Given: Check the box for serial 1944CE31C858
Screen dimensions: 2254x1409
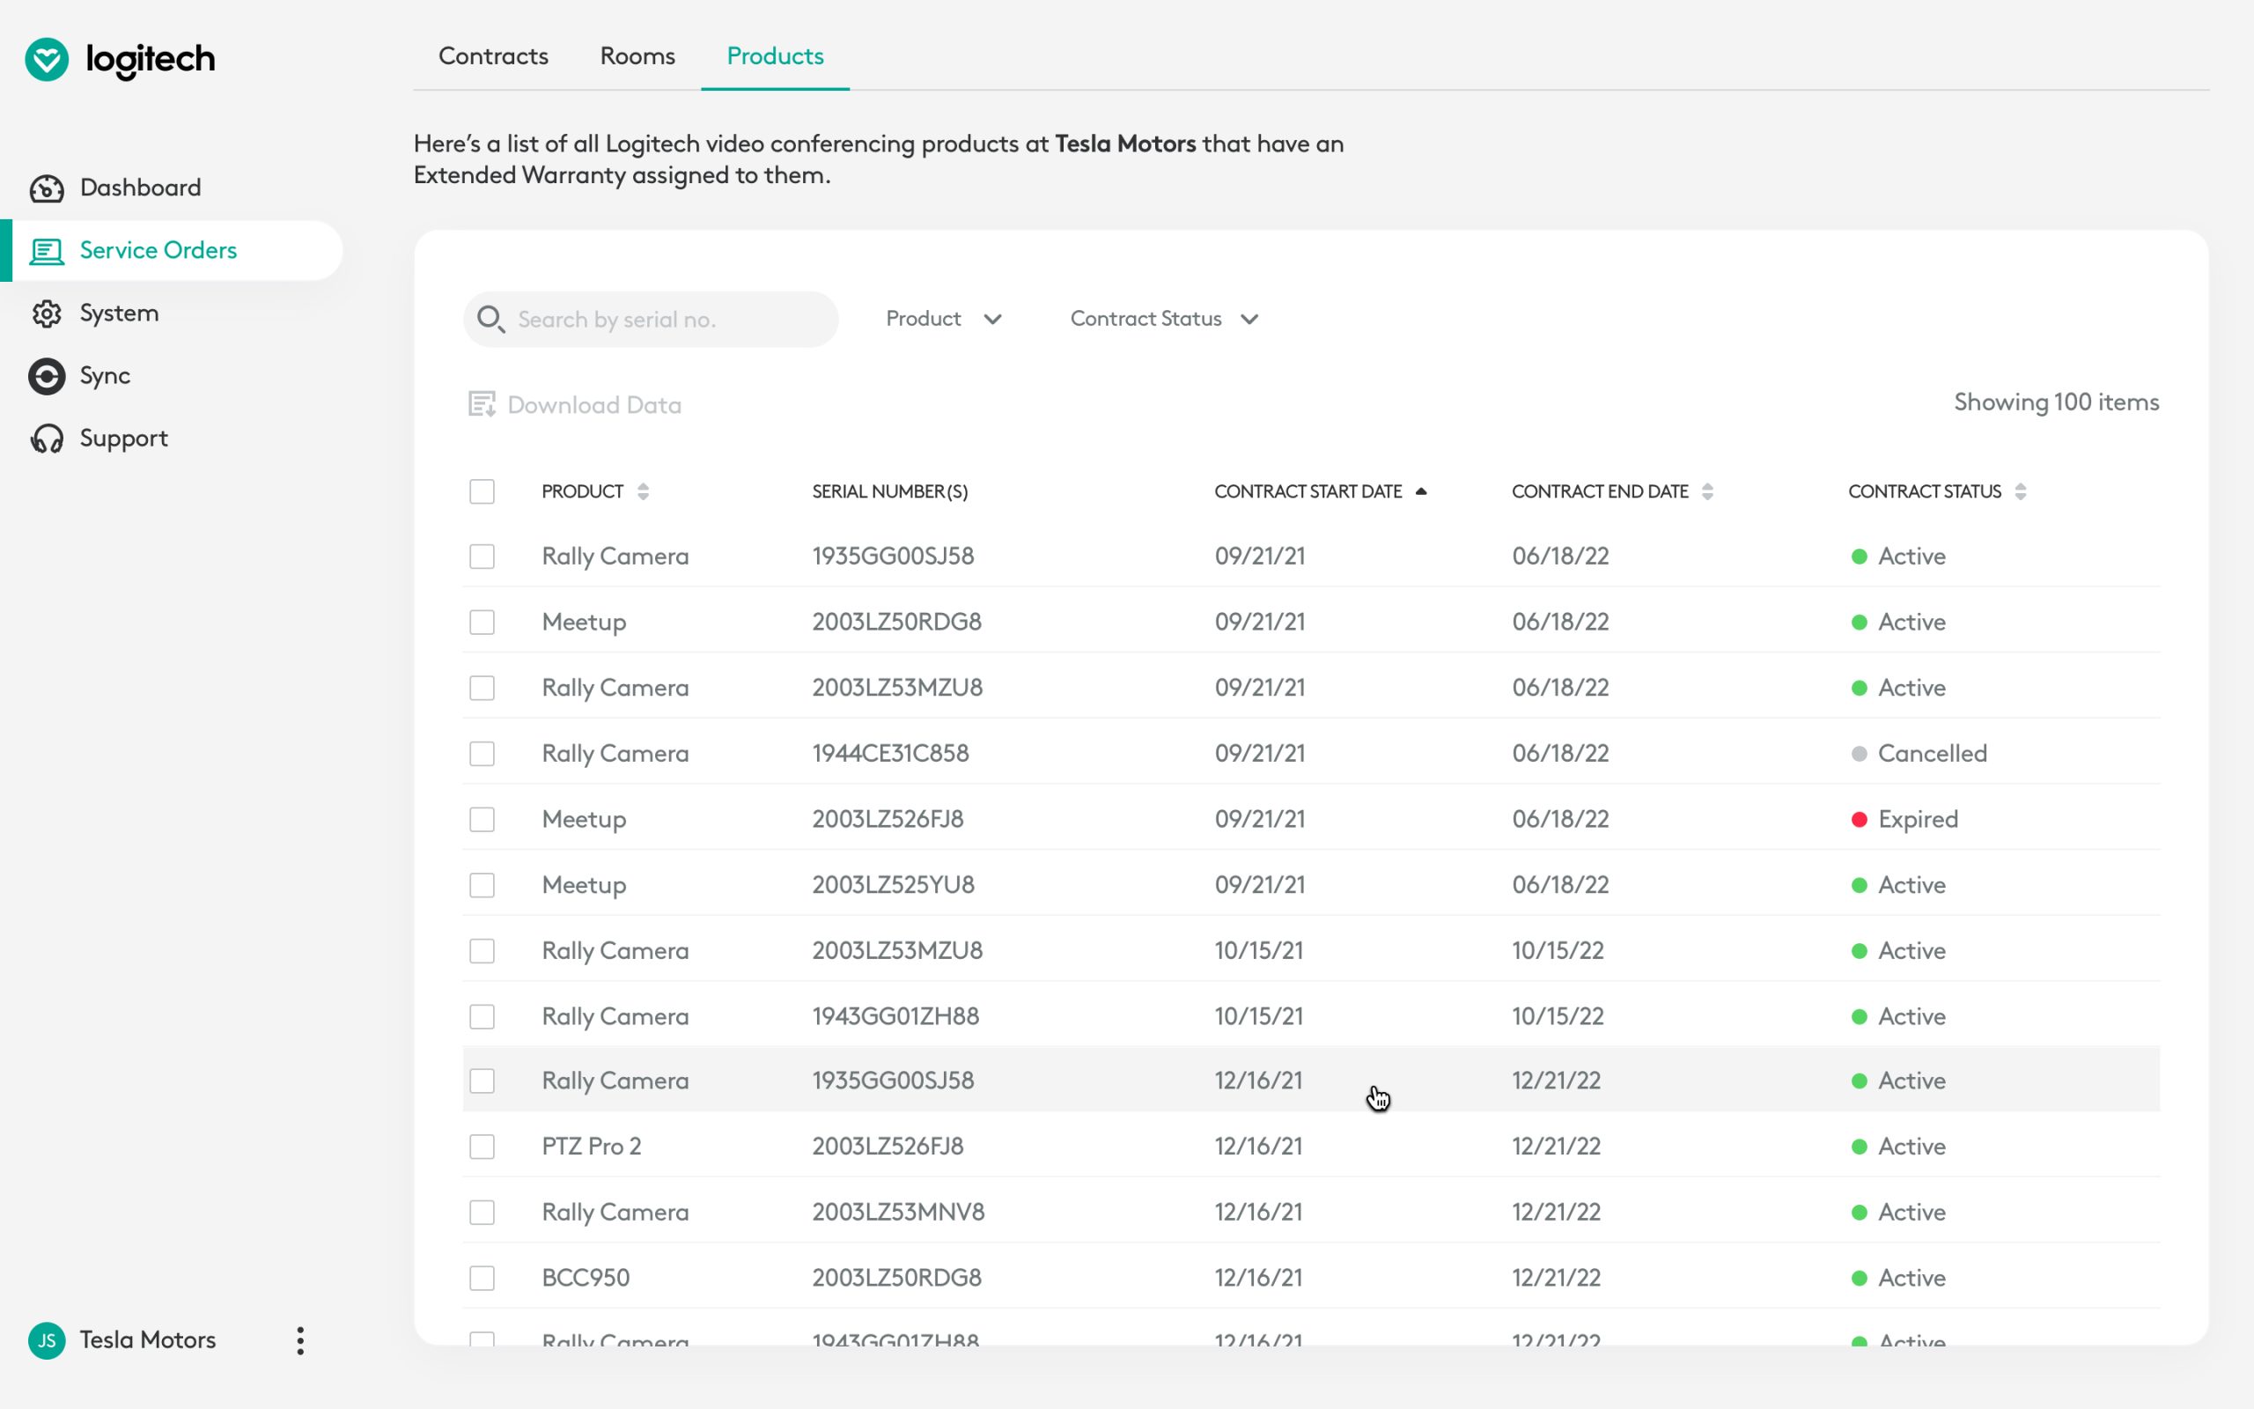Looking at the screenshot, I should pos(482,753).
